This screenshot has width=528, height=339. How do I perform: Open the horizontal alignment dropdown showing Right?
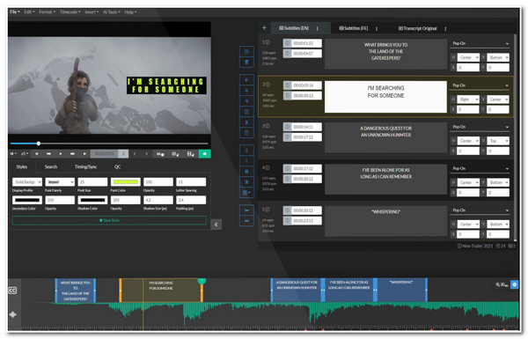coord(468,99)
